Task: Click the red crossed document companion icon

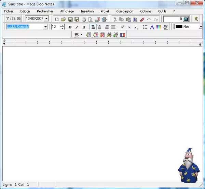Action: (102, 35)
